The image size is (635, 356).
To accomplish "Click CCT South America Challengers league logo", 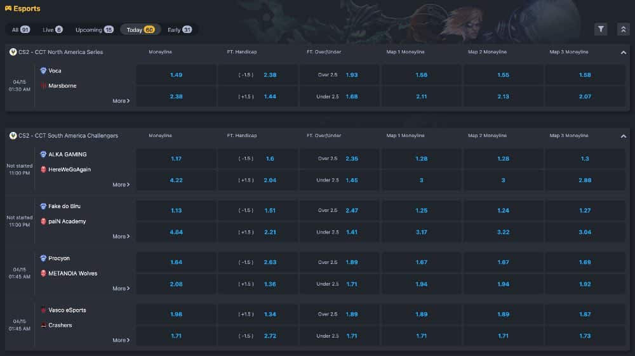I will point(13,136).
